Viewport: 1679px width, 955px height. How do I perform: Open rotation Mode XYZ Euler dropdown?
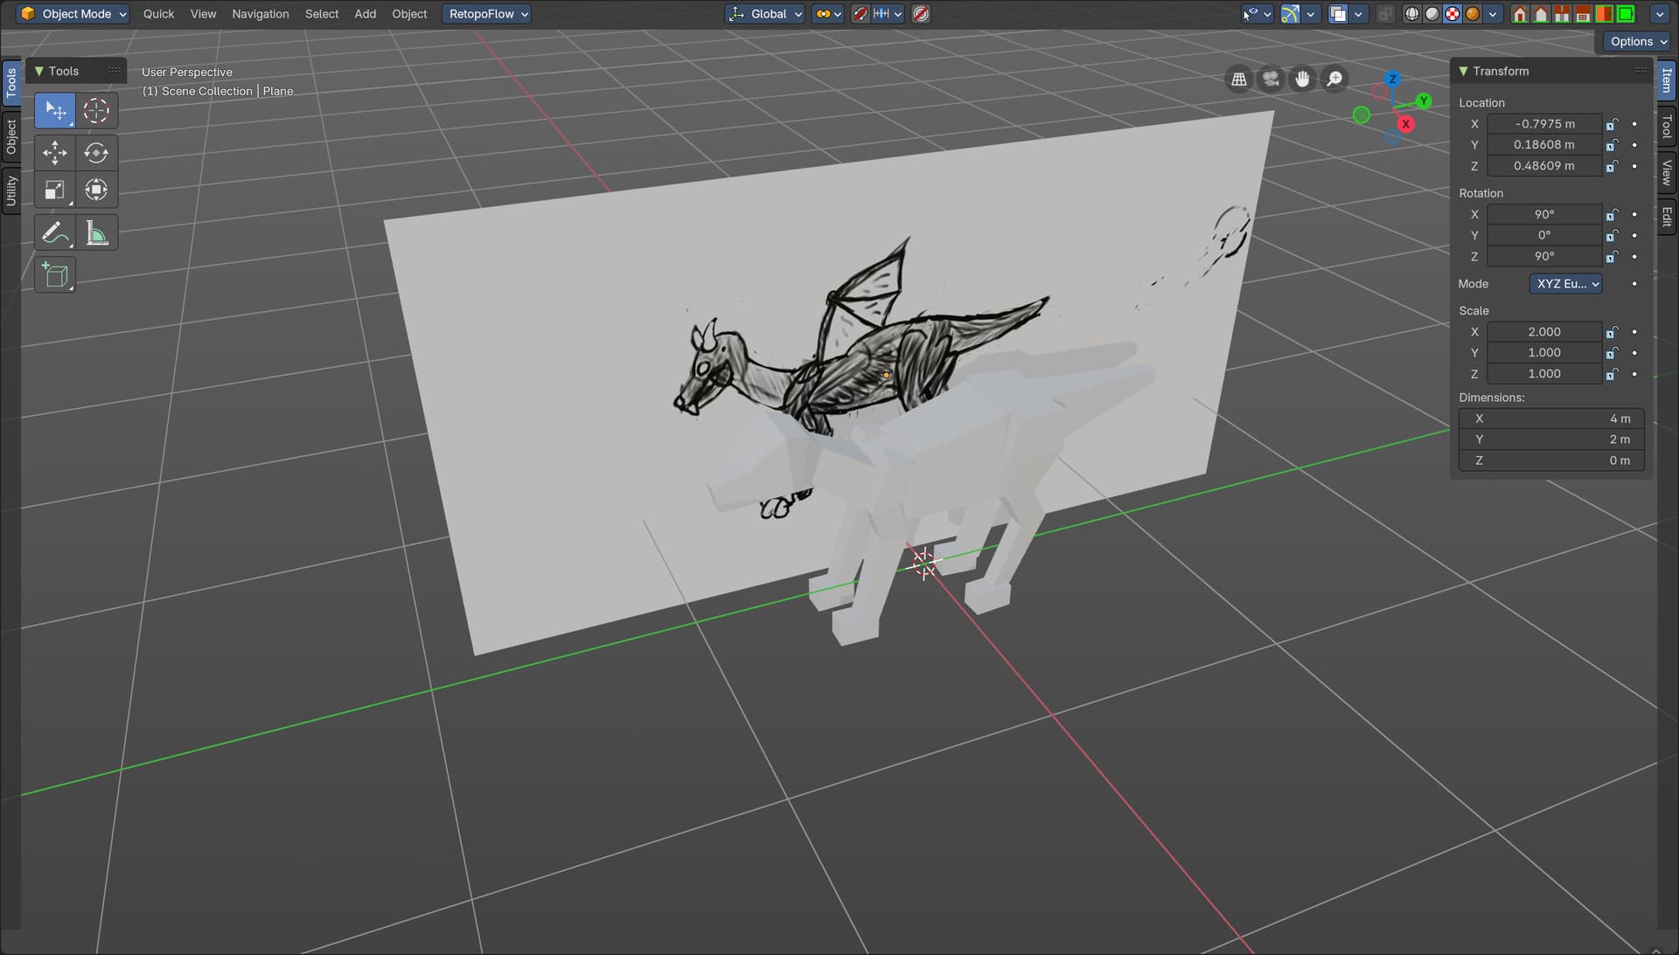[1565, 284]
